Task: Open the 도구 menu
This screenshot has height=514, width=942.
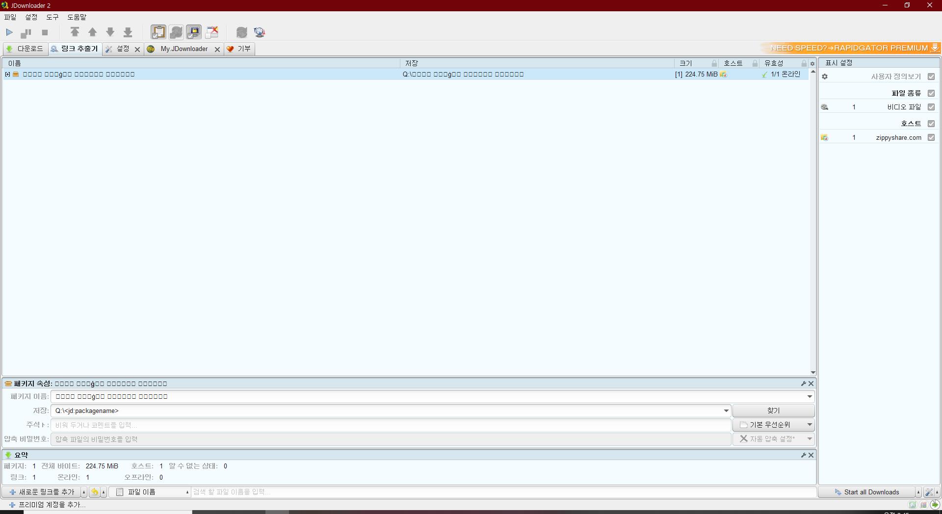Action: 52,17
